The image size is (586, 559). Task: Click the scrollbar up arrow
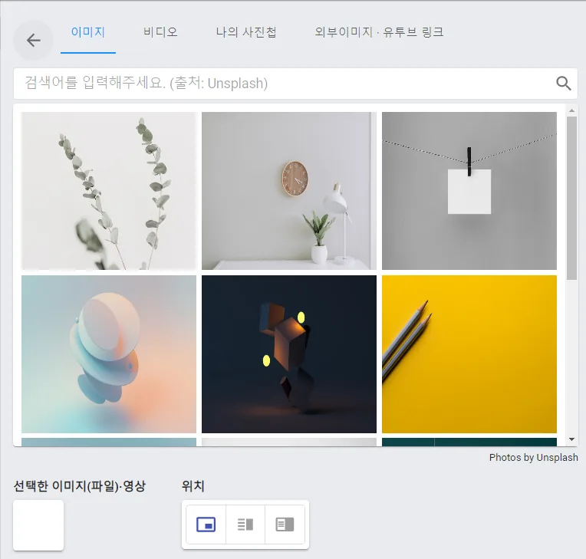pos(571,110)
